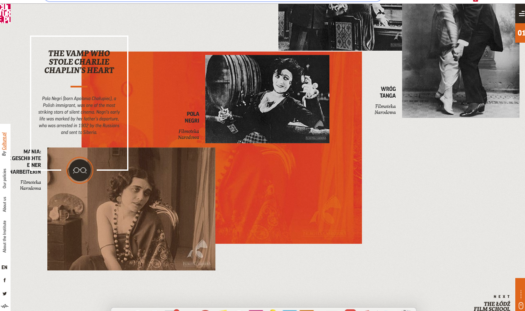Go to next chapter The Łódź Film School
Image resolution: width=525 pixels, height=311 pixels.
(492, 306)
